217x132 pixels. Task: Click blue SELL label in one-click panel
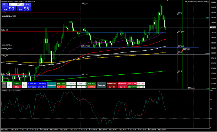(x=5, y=5)
